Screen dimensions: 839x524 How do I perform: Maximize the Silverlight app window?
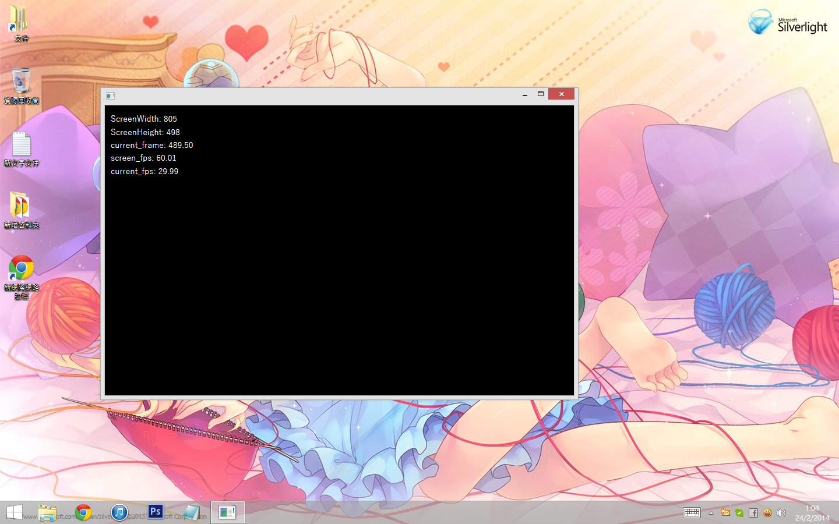541,94
